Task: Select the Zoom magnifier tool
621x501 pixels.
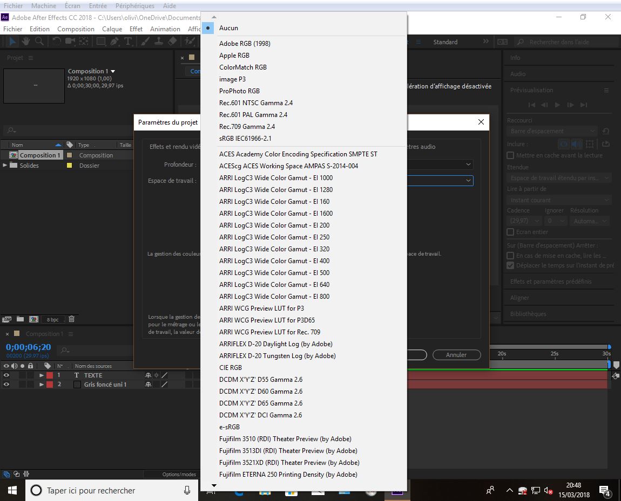Action: click(x=39, y=41)
